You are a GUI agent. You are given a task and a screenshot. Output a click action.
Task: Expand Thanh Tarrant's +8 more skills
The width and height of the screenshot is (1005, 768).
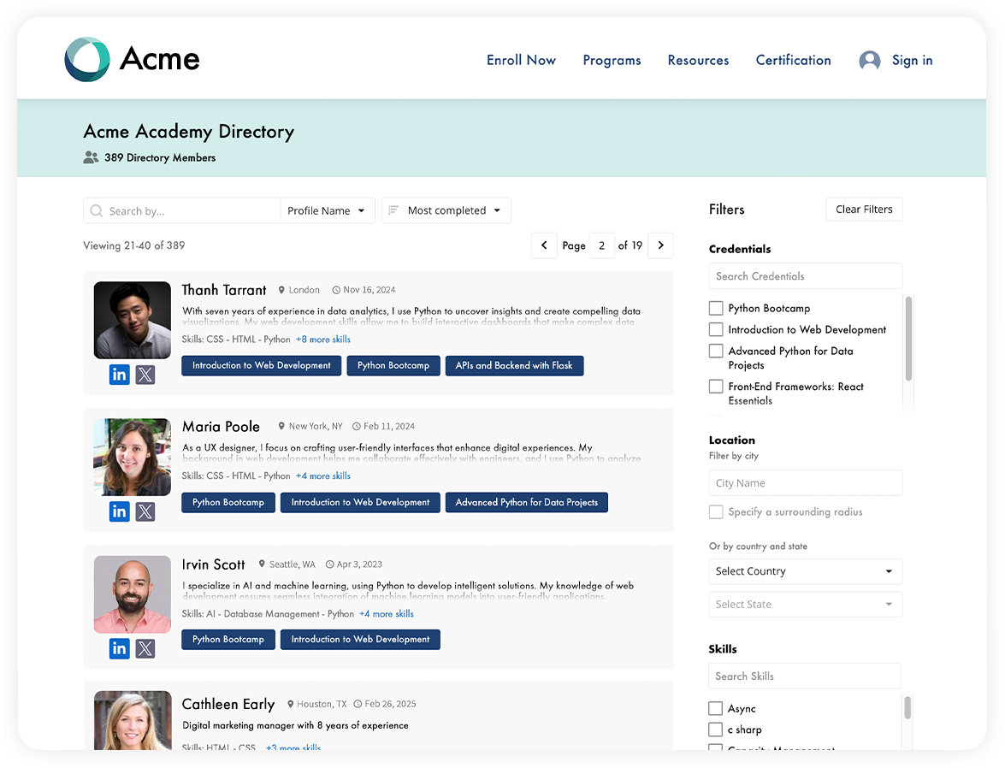(x=323, y=340)
